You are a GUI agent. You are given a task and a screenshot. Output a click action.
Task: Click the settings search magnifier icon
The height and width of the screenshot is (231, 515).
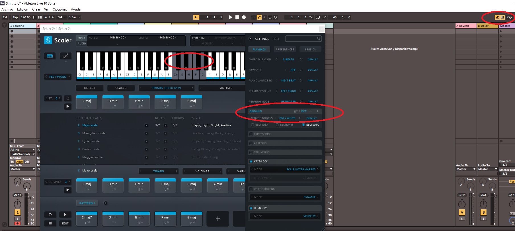point(319,38)
